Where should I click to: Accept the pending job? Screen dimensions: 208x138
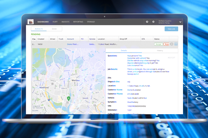[x=158, y=44]
